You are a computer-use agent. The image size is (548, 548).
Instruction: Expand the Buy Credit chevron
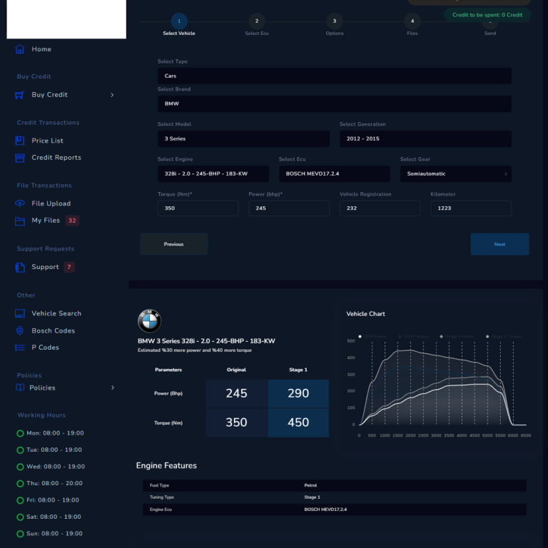pyautogui.click(x=112, y=95)
